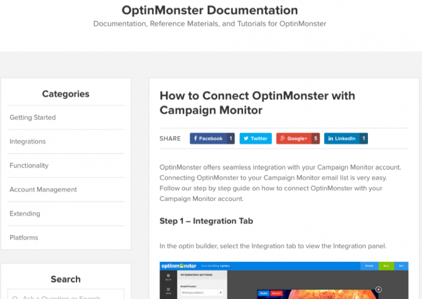422x299 pixels.
Task: Click the LinkedIn share count
Action: tap(364, 139)
